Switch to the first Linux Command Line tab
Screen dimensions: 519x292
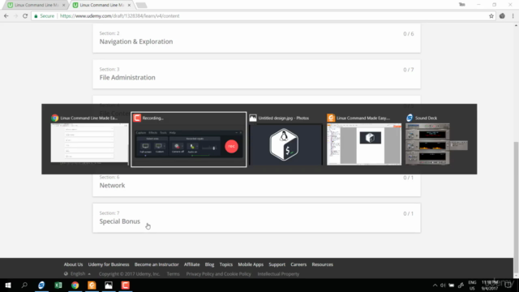click(36, 5)
